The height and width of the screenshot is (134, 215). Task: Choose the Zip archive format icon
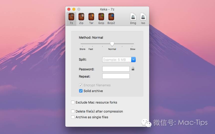[81, 17]
